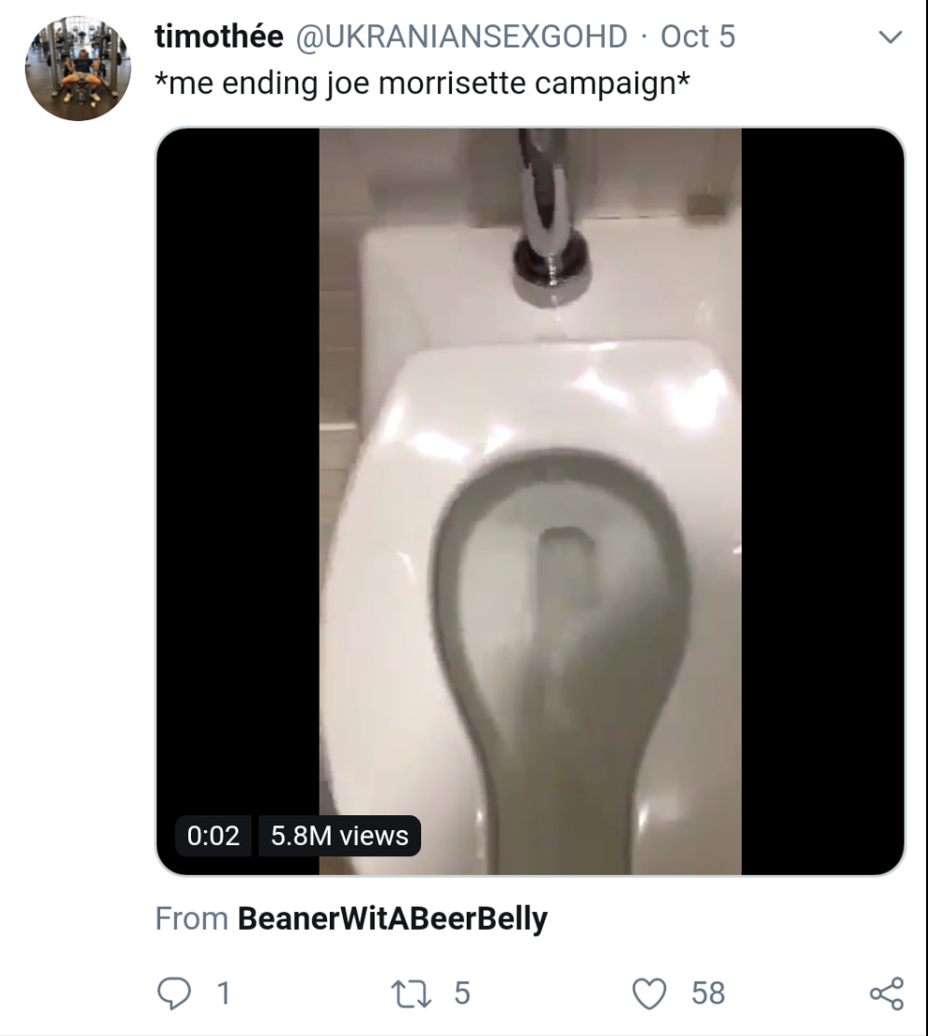
Task: Click the like count 58
Action: [708, 993]
